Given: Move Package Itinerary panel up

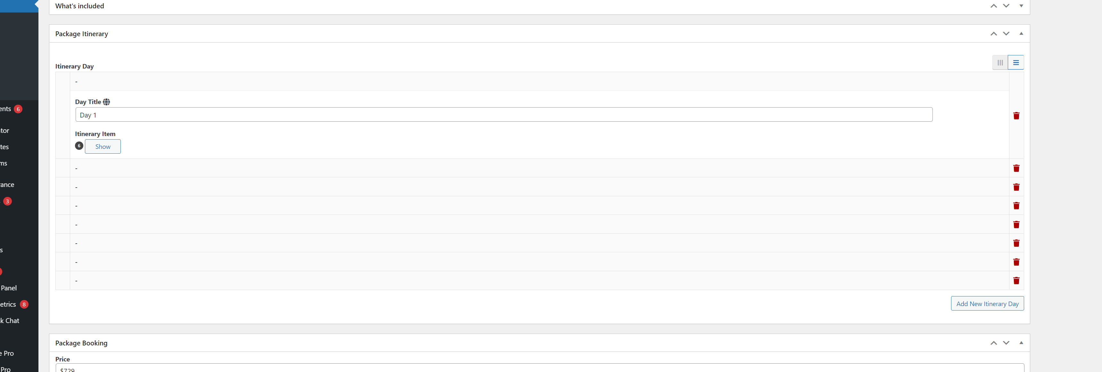Looking at the screenshot, I should click(x=993, y=34).
